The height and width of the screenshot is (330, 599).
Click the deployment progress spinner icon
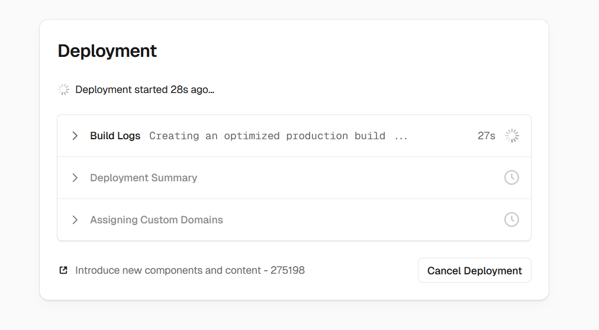coord(63,89)
